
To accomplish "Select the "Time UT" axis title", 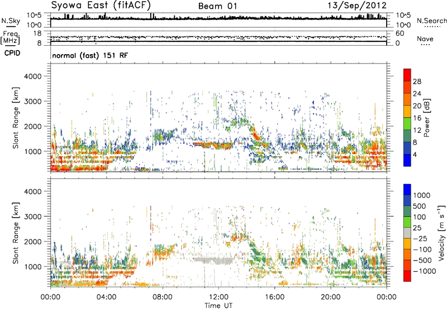I will 218,306.
